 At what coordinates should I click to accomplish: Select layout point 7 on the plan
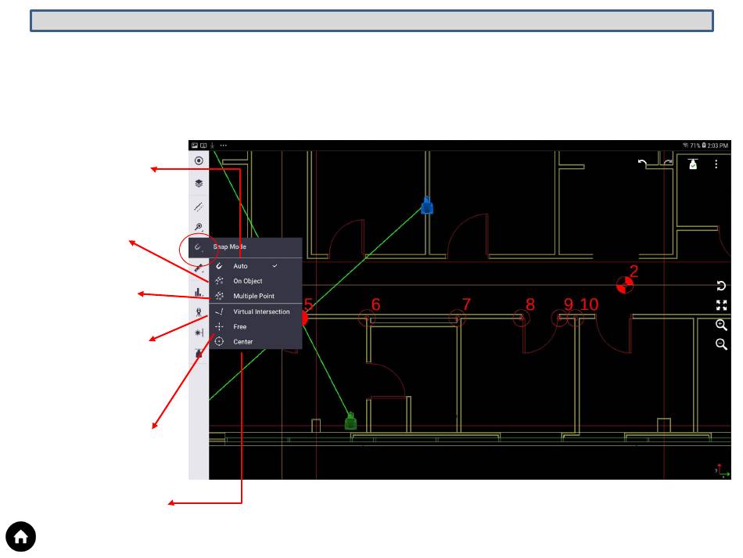(457, 318)
